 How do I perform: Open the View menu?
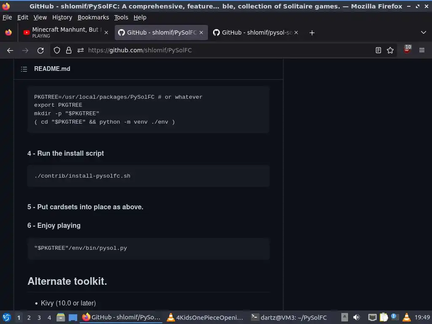[40, 17]
